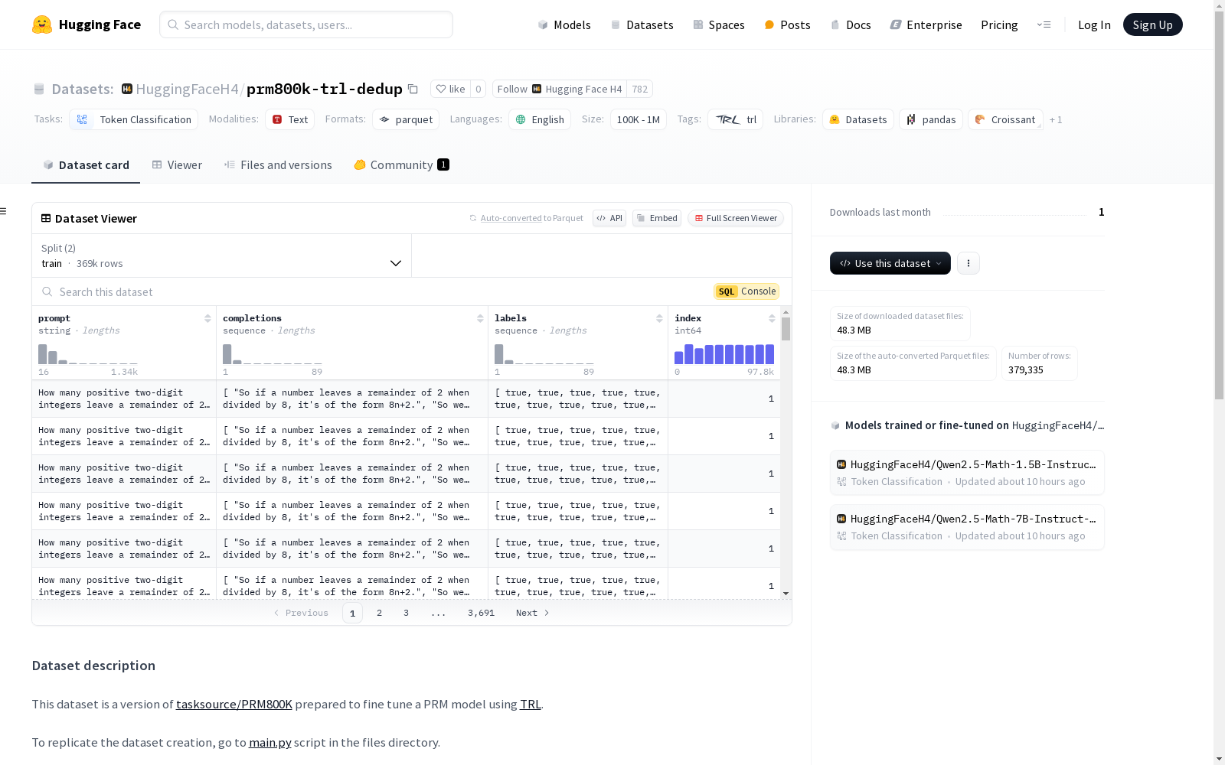Open Full Screen Viewer
Viewport: 1225px width, 765px height.
tap(736, 218)
